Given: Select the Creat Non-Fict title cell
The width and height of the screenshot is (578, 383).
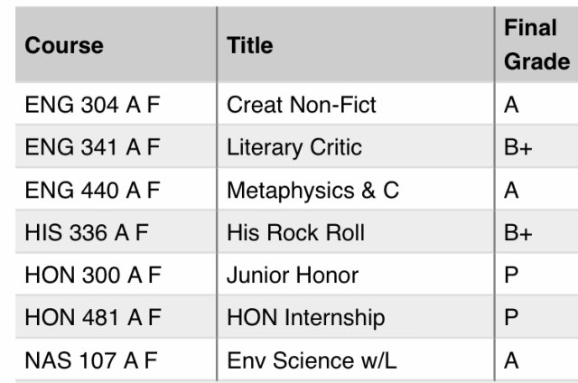Looking at the screenshot, I should [302, 105].
